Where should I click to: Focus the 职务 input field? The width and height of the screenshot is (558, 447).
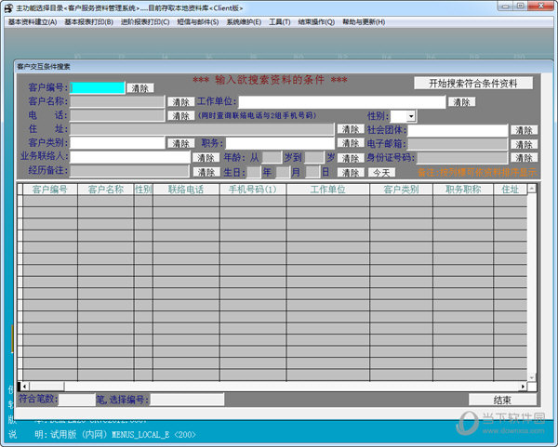(x=280, y=143)
